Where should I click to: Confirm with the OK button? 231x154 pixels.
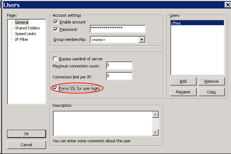[26, 134]
